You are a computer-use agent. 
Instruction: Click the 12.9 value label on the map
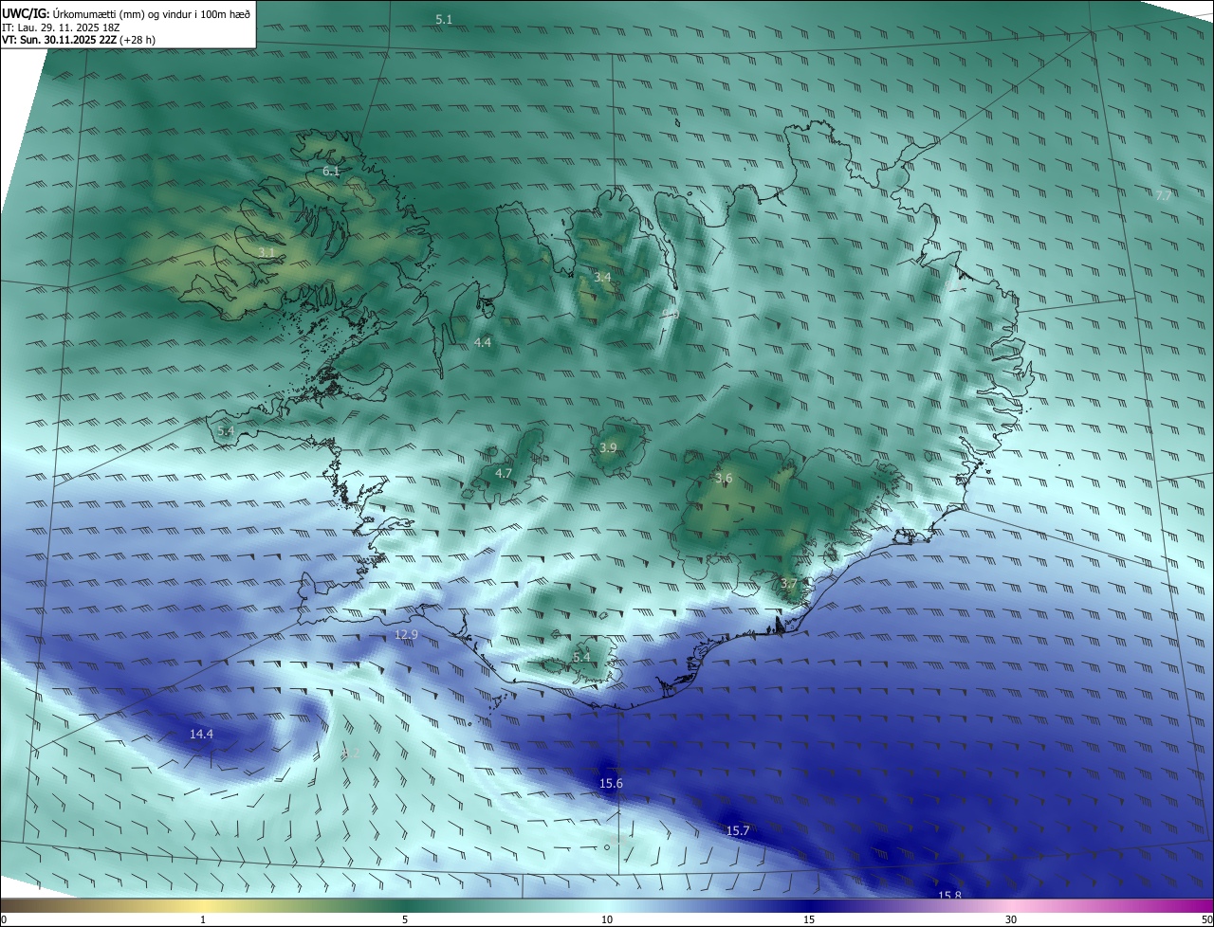[x=406, y=634]
